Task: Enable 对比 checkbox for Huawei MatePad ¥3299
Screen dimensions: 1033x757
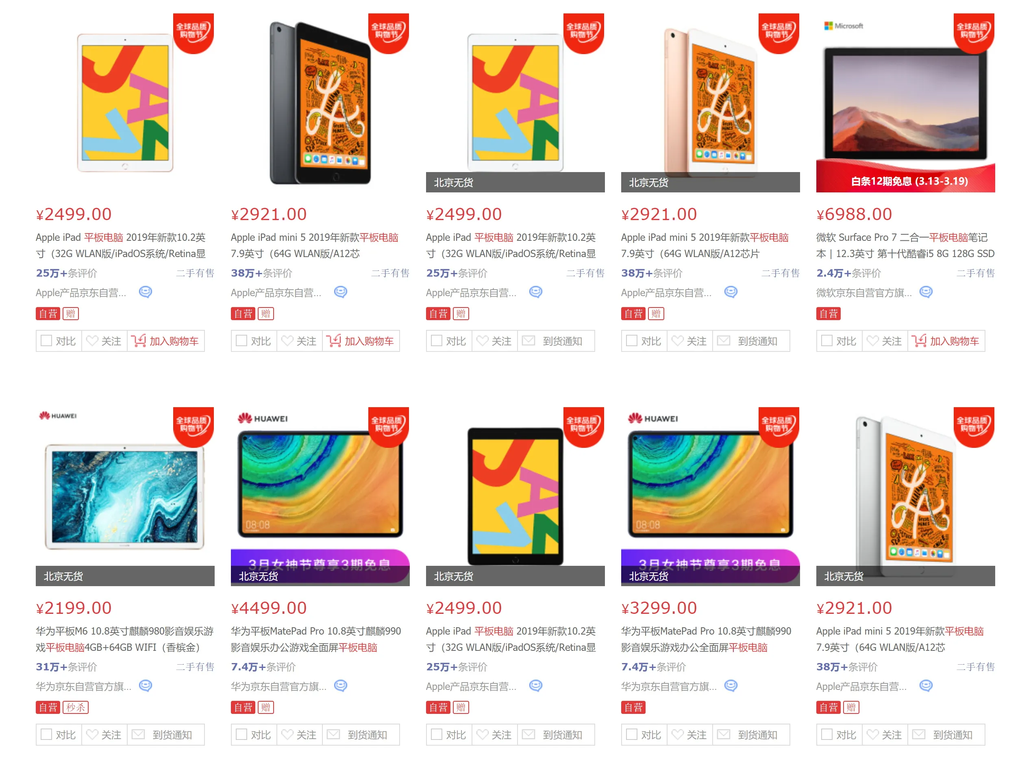Action: point(631,734)
